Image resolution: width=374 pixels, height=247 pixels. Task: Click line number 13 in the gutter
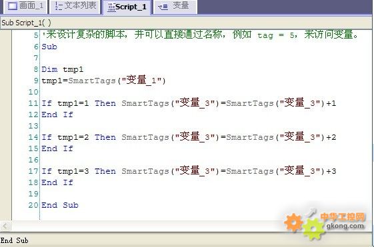[33, 126]
